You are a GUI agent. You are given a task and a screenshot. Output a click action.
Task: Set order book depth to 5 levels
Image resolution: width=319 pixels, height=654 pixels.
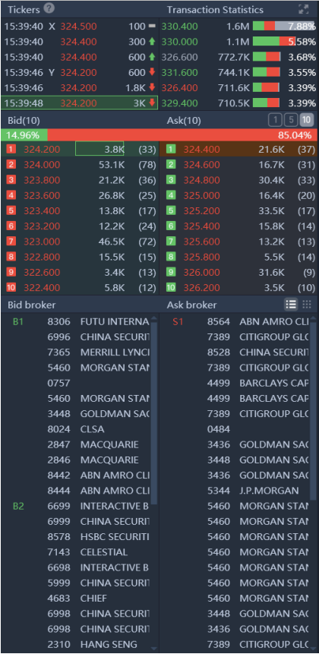(x=291, y=121)
